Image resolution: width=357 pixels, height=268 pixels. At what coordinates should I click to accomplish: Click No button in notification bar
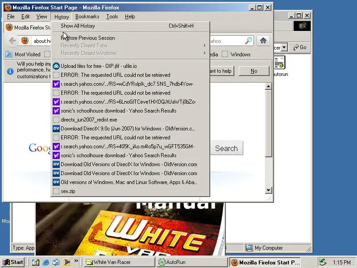(254, 71)
